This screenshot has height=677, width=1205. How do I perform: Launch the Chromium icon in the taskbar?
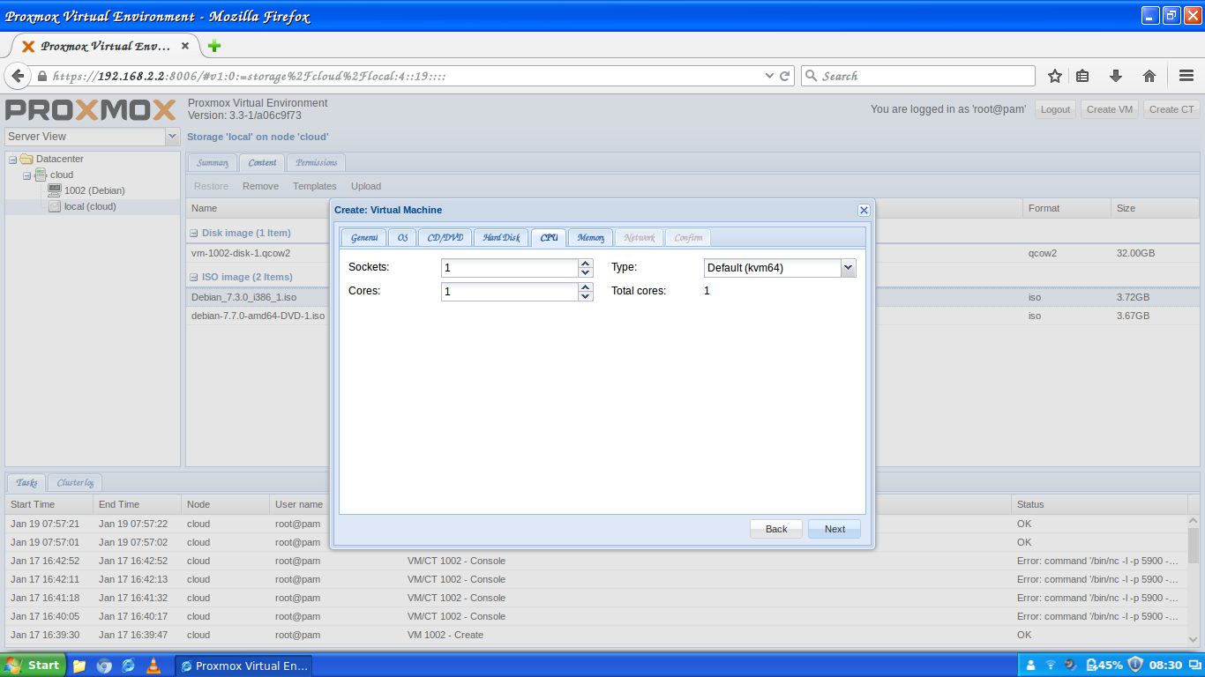point(104,666)
